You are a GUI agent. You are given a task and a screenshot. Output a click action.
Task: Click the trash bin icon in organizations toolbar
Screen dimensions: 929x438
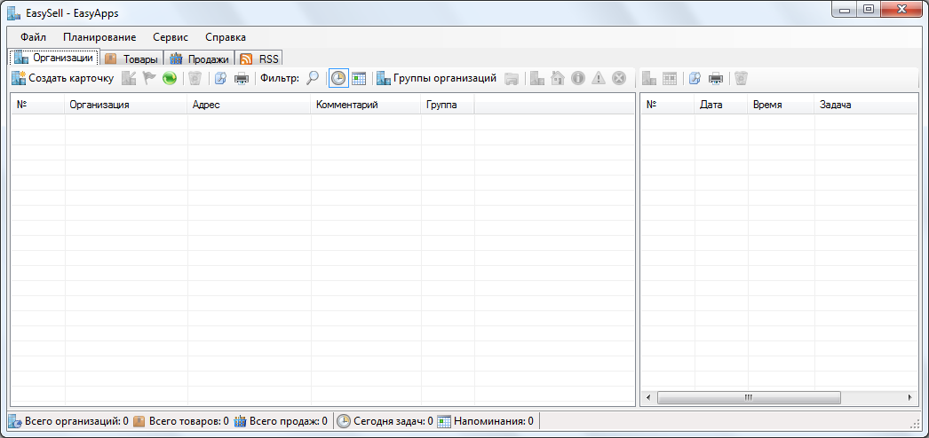(x=195, y=78)
